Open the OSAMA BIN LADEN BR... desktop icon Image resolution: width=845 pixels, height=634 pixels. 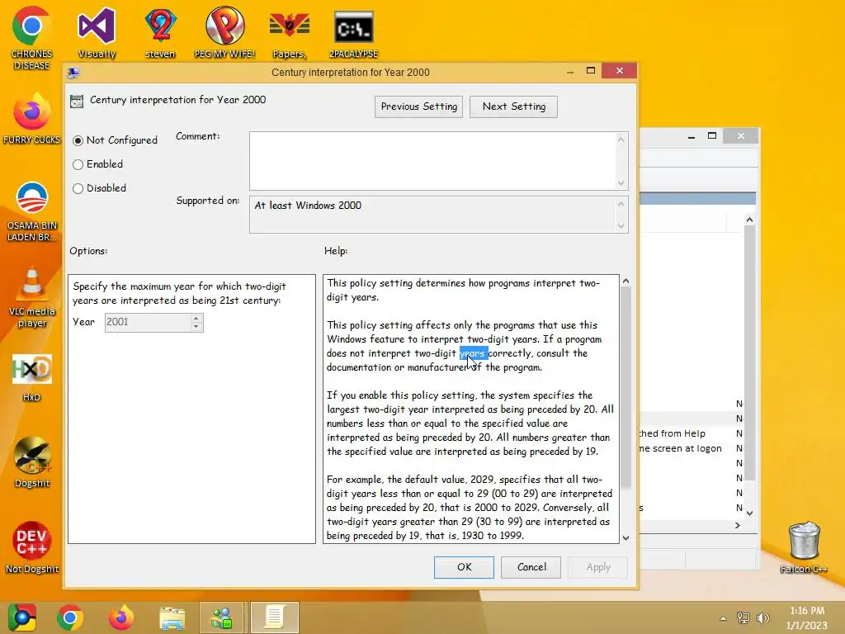32,211
